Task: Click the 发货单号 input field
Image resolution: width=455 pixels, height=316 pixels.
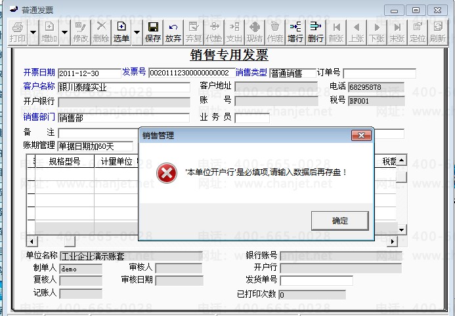Action: (316, 281)
